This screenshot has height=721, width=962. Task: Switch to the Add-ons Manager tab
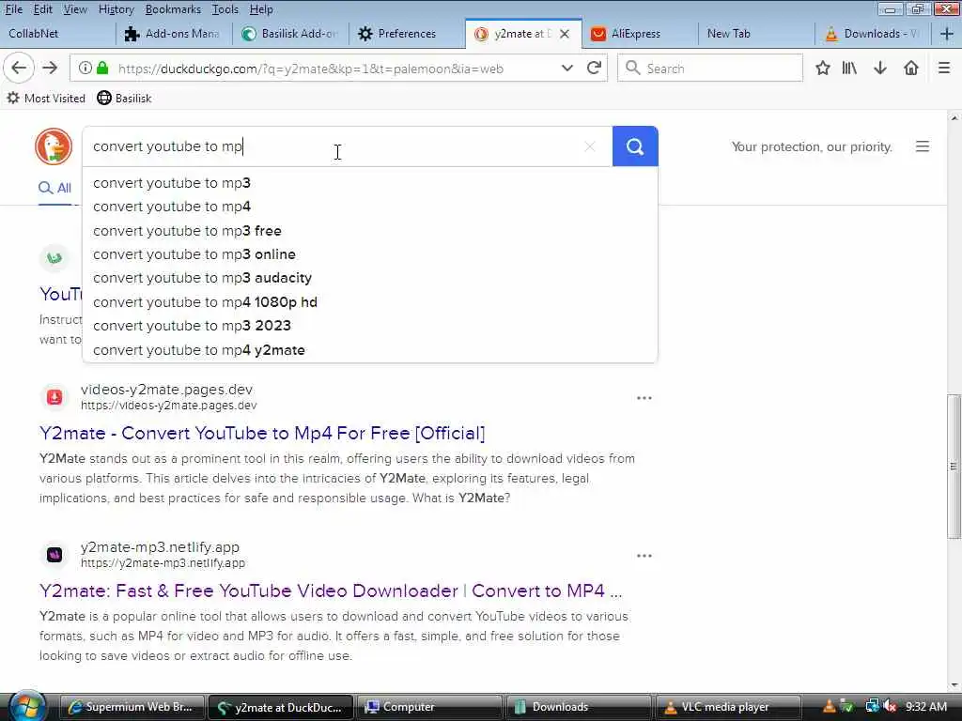pyautogui.click(x=174, y=34)
